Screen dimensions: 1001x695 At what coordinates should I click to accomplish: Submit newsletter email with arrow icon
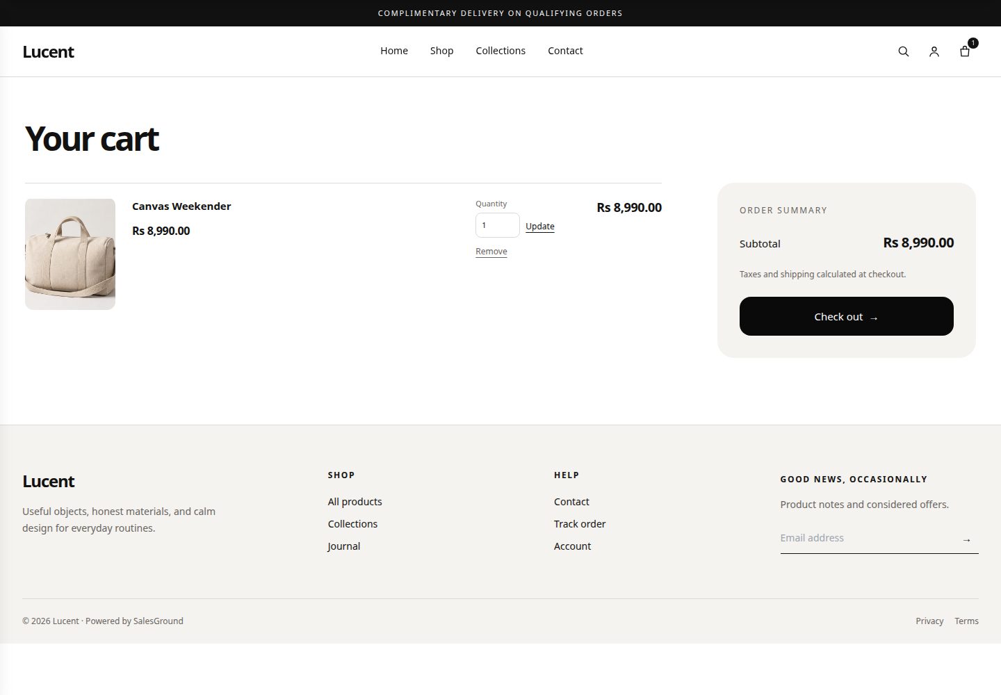coord(966,539)
